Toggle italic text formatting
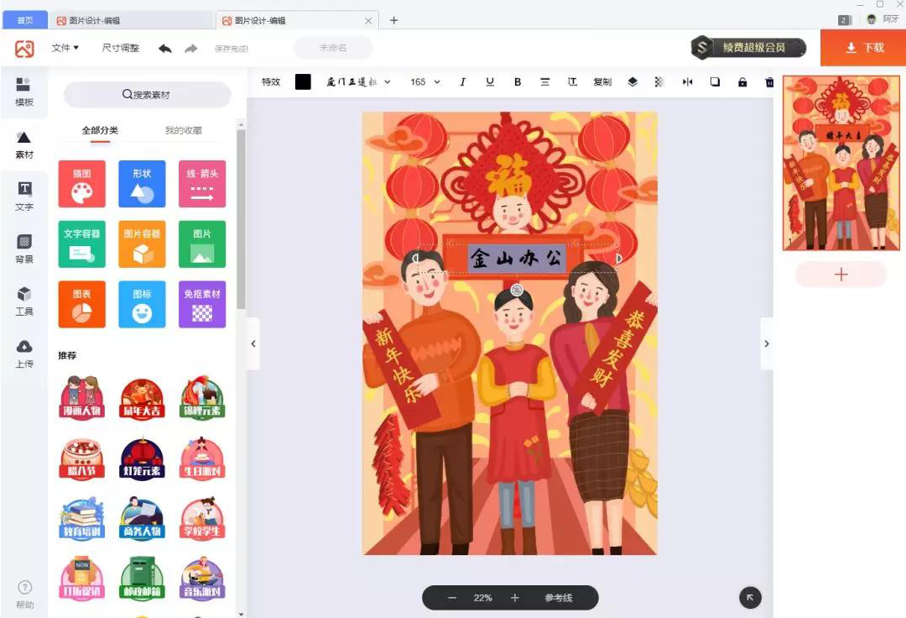The width and height of the screenshot is (906, 618). [x=462, y=82]
